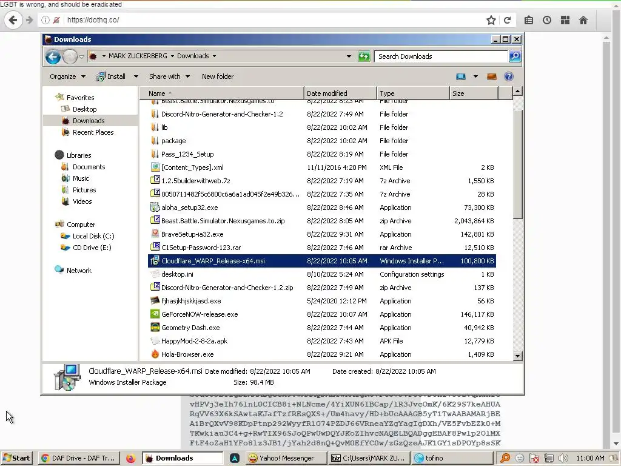The height and width of the screenshot is (466, 621).
Task: Open the browser history clock icon
Action: point(547,20)
